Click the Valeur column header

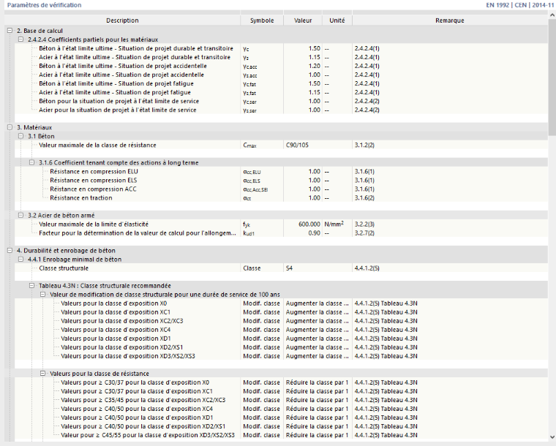coord(303,20)
